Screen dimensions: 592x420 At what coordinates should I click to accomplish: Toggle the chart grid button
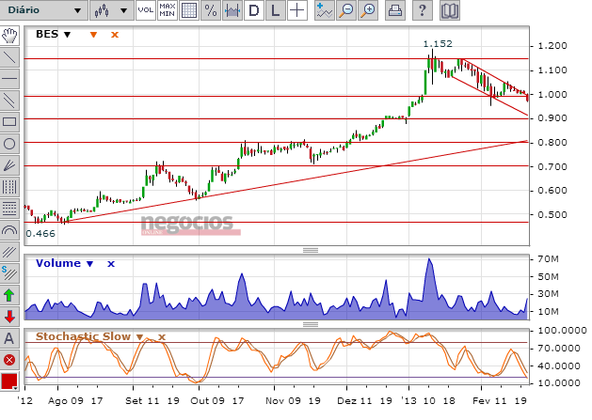tap(189, 10)
